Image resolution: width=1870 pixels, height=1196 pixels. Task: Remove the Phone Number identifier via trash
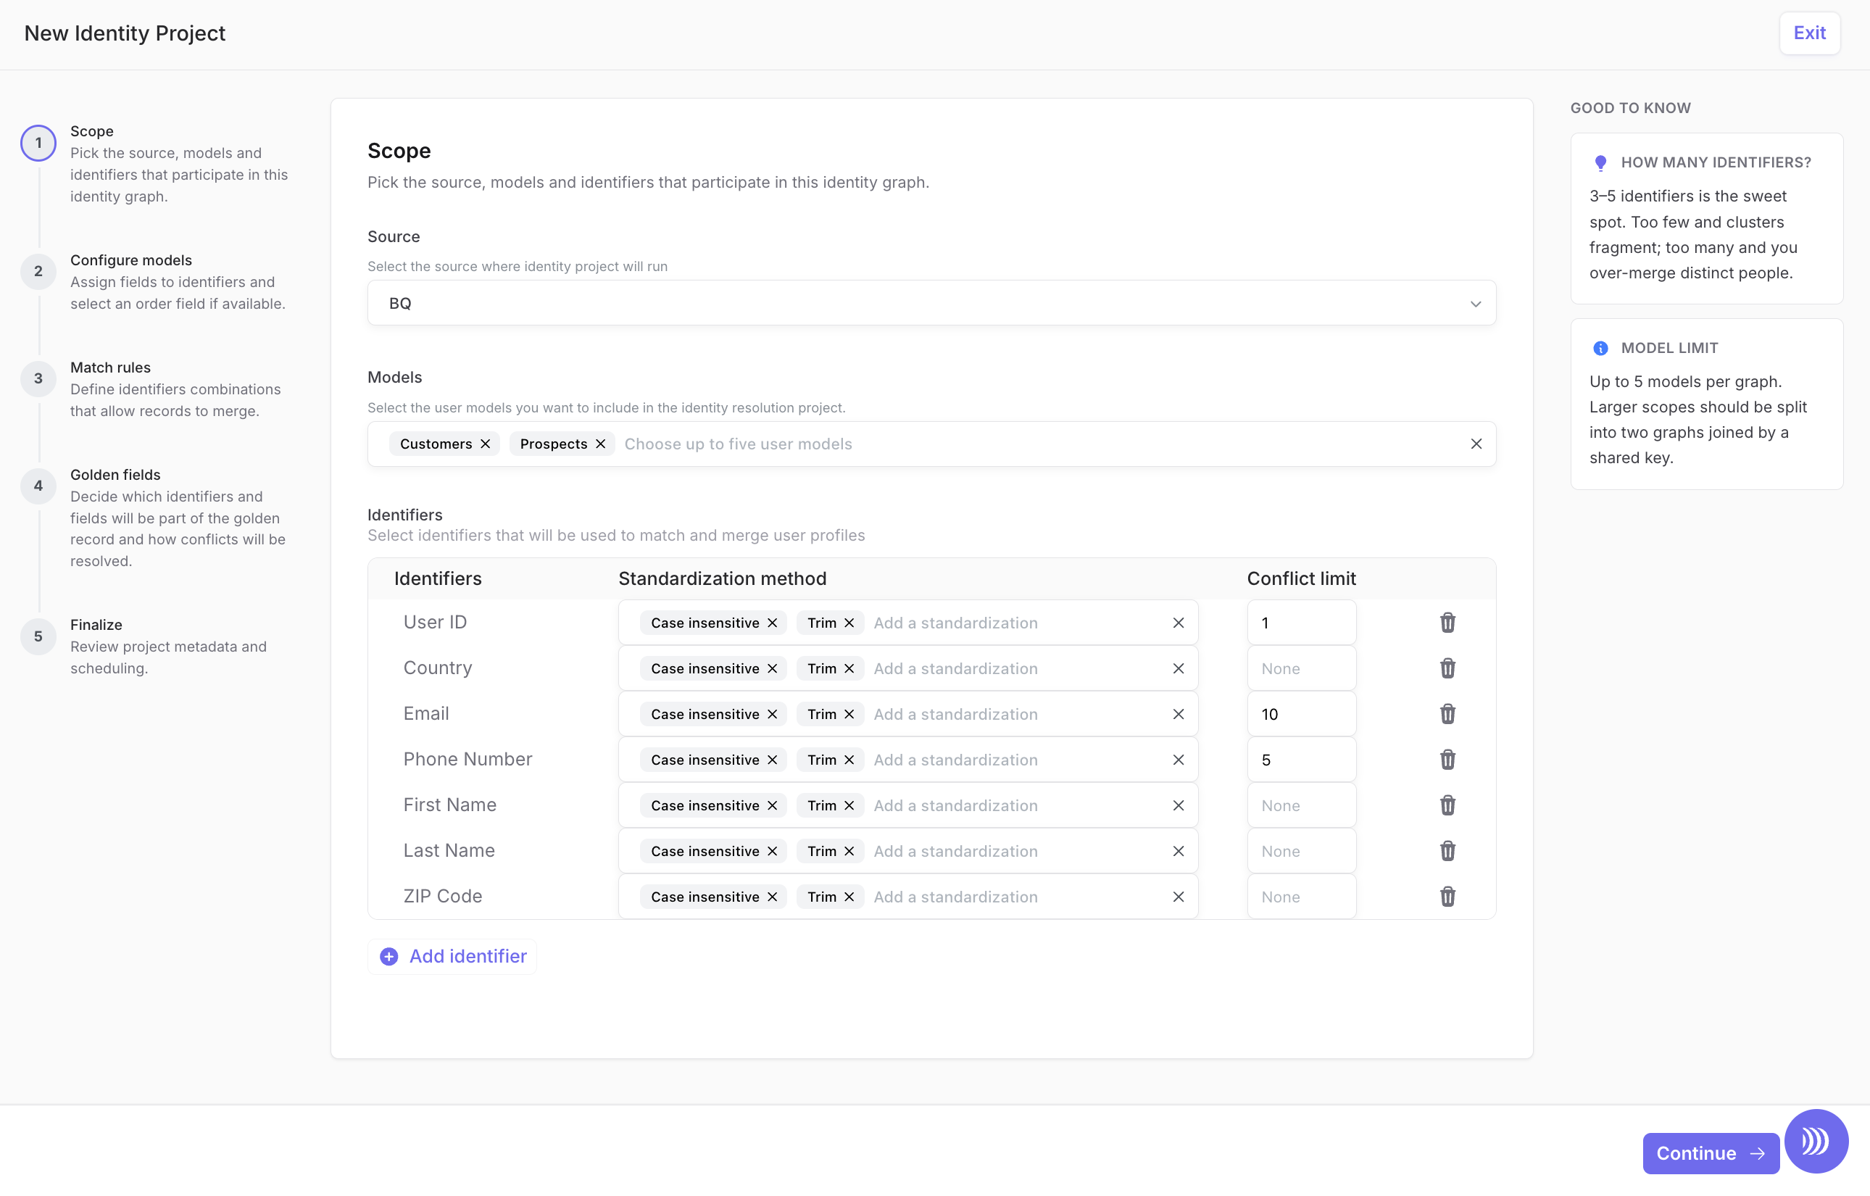point(1447,759)
